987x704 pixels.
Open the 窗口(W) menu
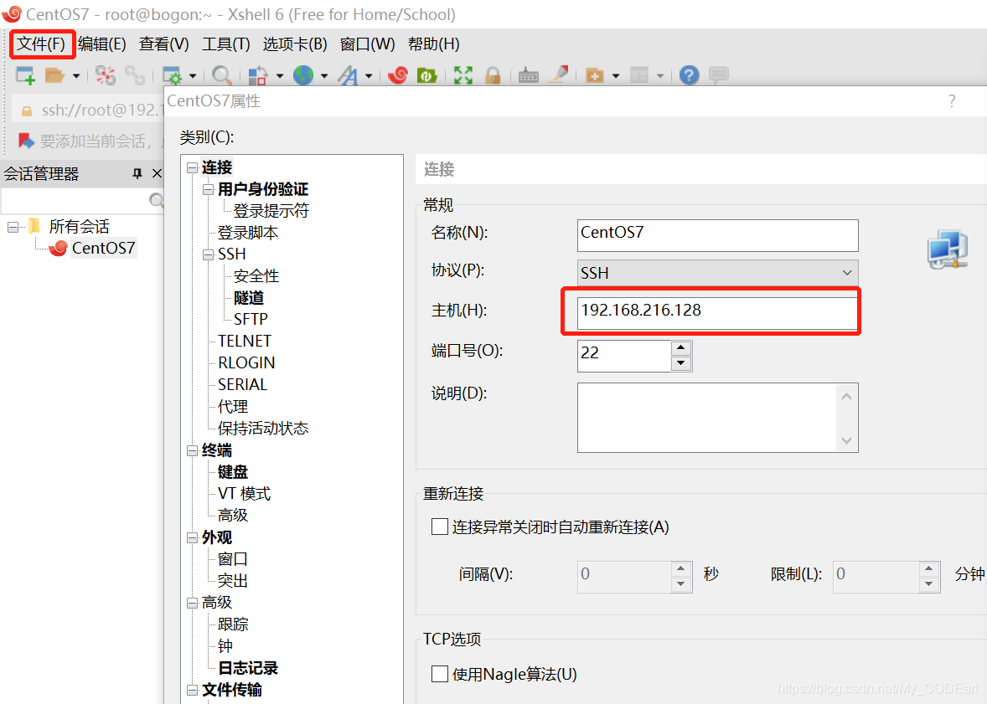pyautogui.click(x=368, y=44)
